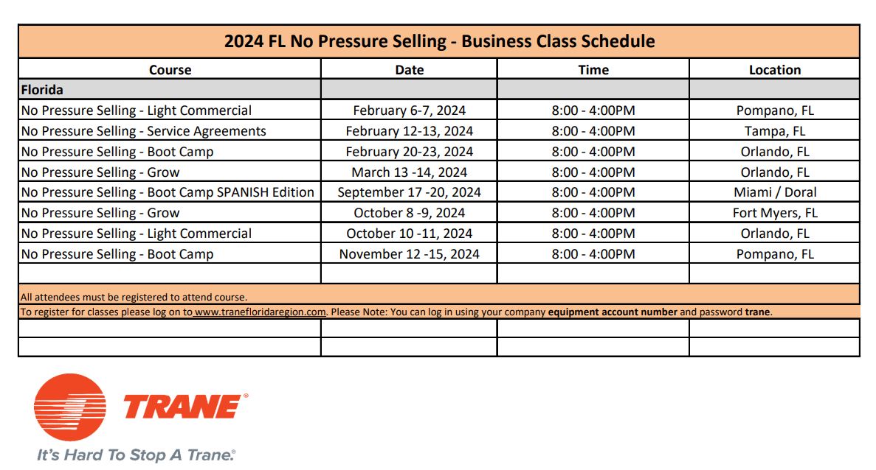Click the Tampa, FL location cell
The width and height of the screenshot is (876, 470).
774,131
